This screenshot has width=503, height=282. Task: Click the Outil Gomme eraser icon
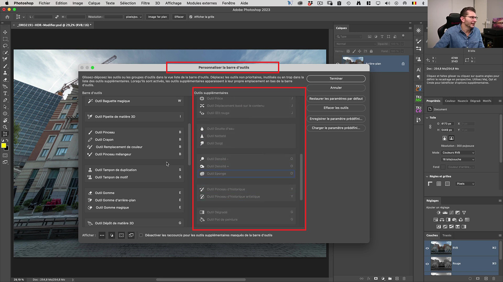click(x=90, y=193)
